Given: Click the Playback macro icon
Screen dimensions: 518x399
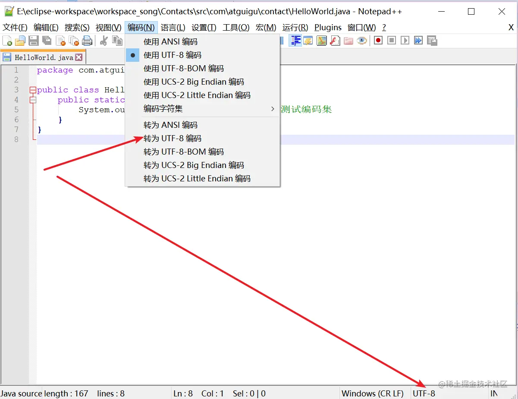Looking at the screenshot, I should click(405, 41).
